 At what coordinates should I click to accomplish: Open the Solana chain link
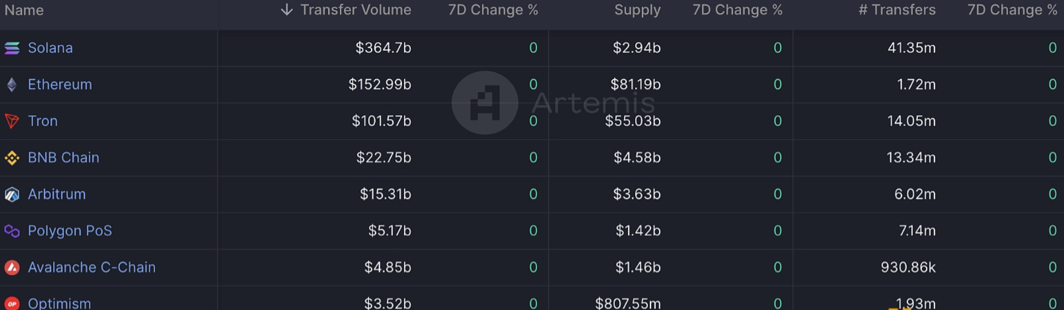click(x=50, y=48)
